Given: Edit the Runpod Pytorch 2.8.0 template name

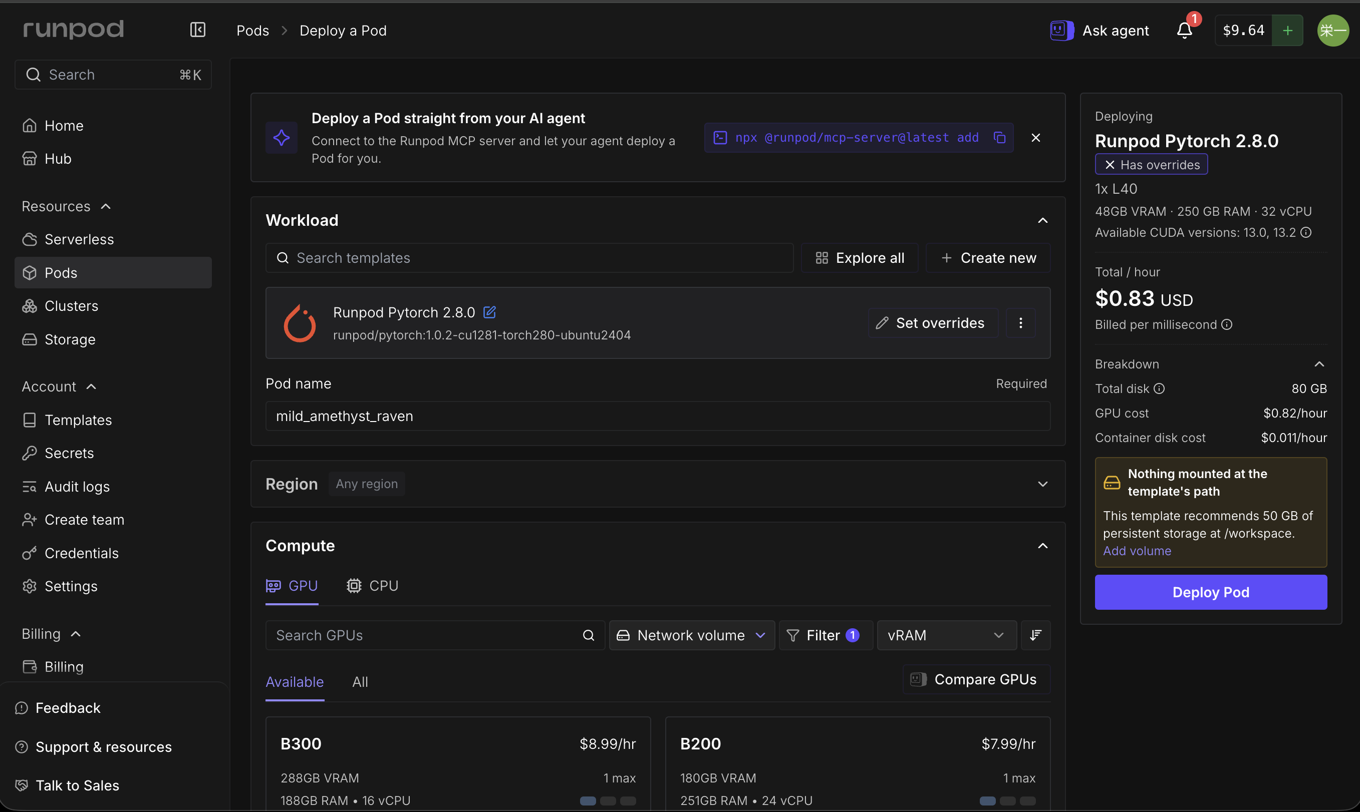Looking at the screenshot, I should [x=489, y=312].
